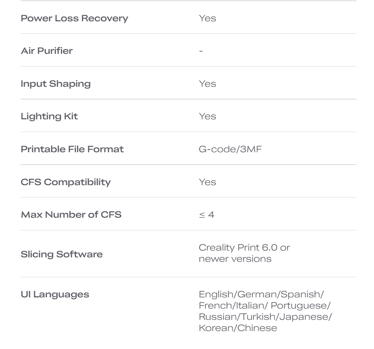The height and width of the screenshot is (349, 374).
Task: Click the Creality Print 6.0 text
Action: click(x=244, y=248)
